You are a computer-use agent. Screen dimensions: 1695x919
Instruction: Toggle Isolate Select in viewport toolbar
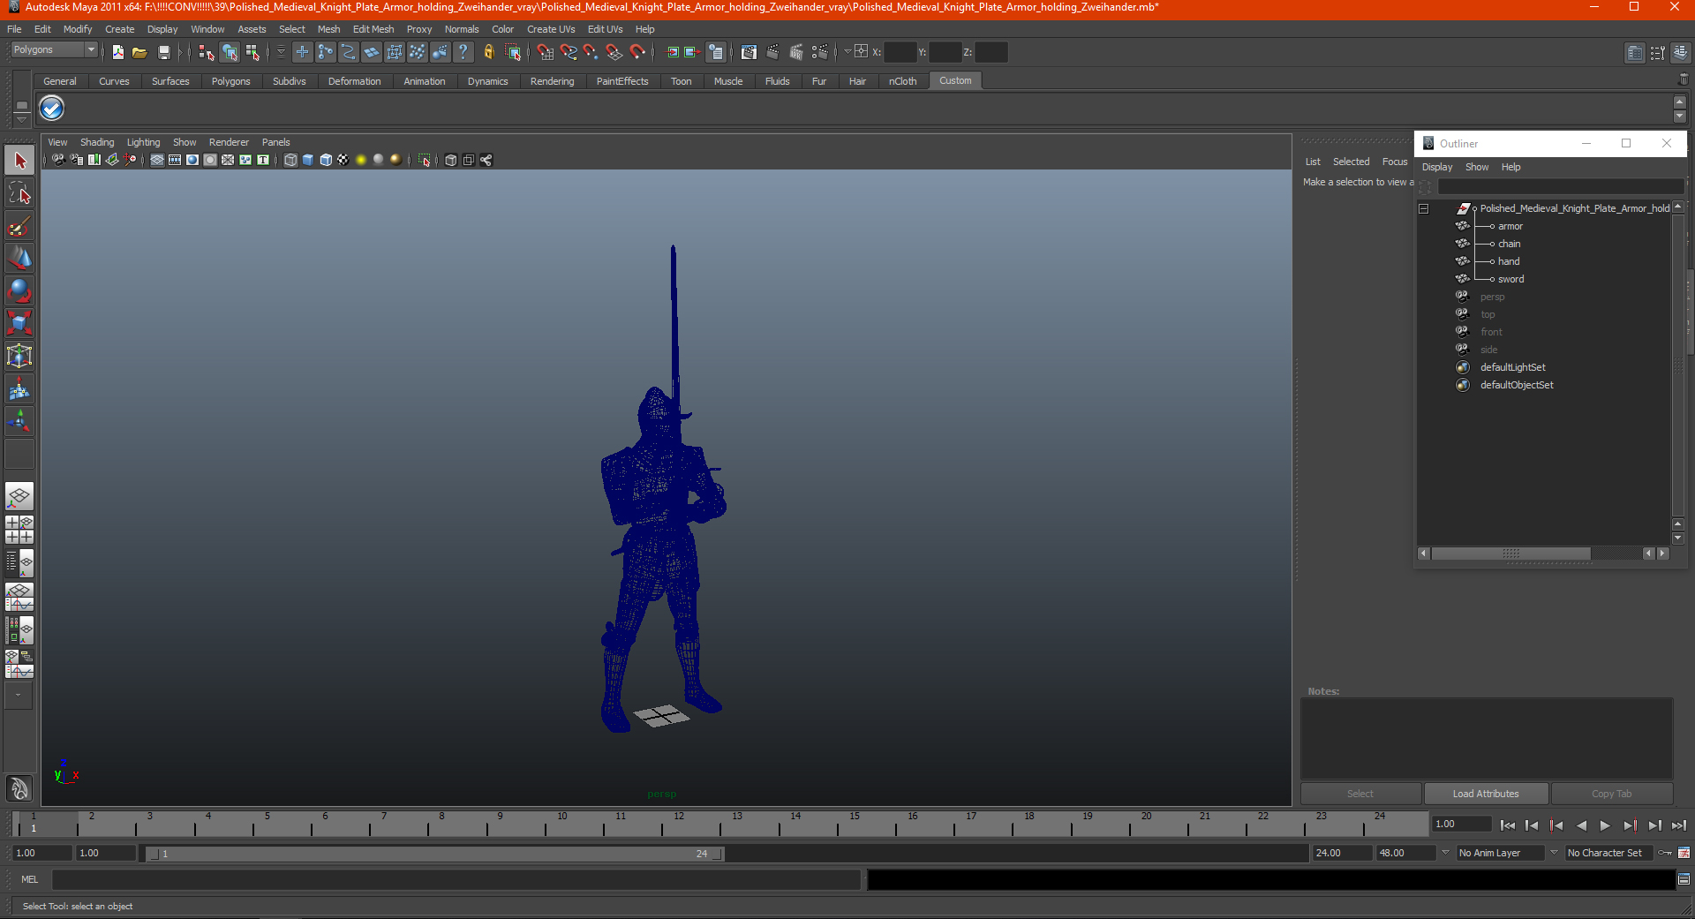click(x=425, y=160)
